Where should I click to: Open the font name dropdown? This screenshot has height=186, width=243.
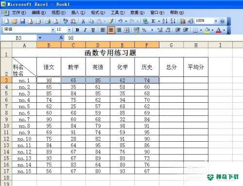coord(53,30)
